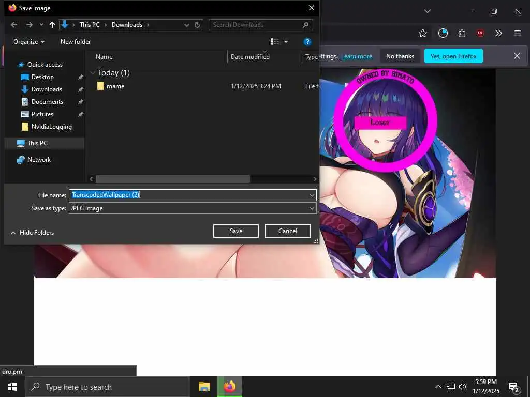Open the Windows Start menu
The height and width of the screenshot is (397, 530).
point(12,387)
